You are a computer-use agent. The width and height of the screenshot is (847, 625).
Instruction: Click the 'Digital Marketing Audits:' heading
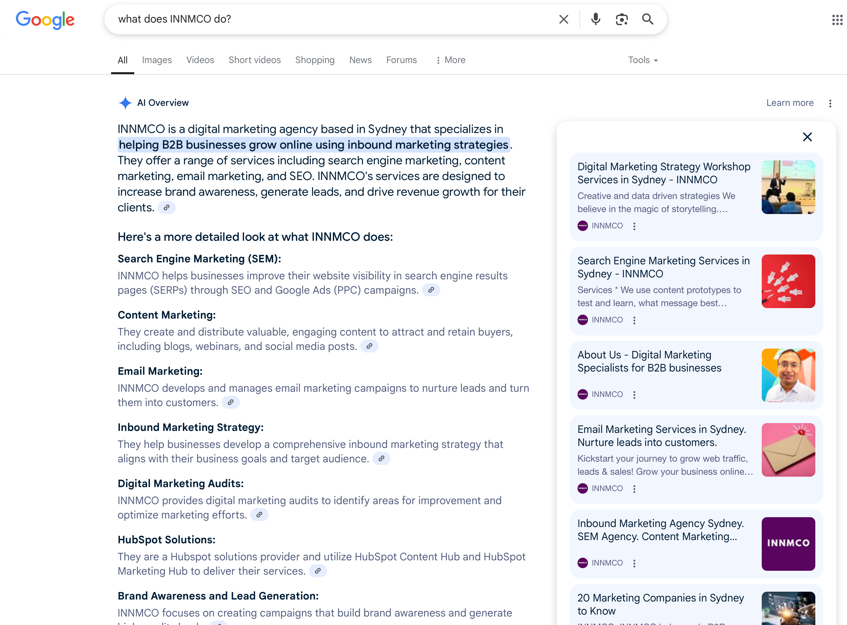tap(181, 484)
